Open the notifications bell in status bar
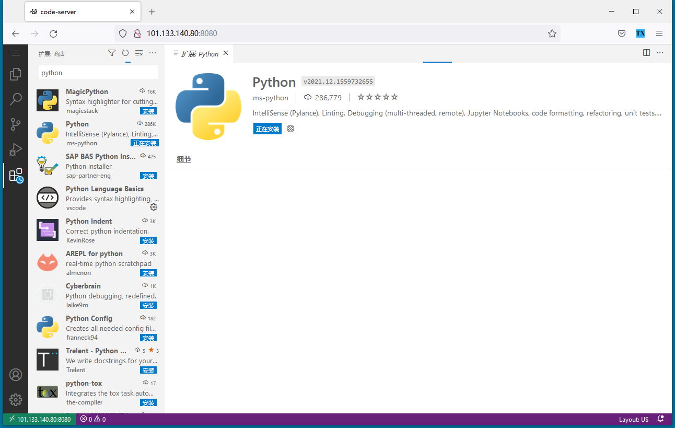 [x=660, y=419]
